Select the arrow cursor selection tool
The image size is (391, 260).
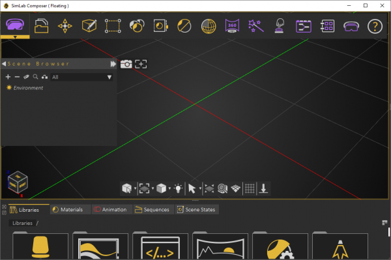192,188
